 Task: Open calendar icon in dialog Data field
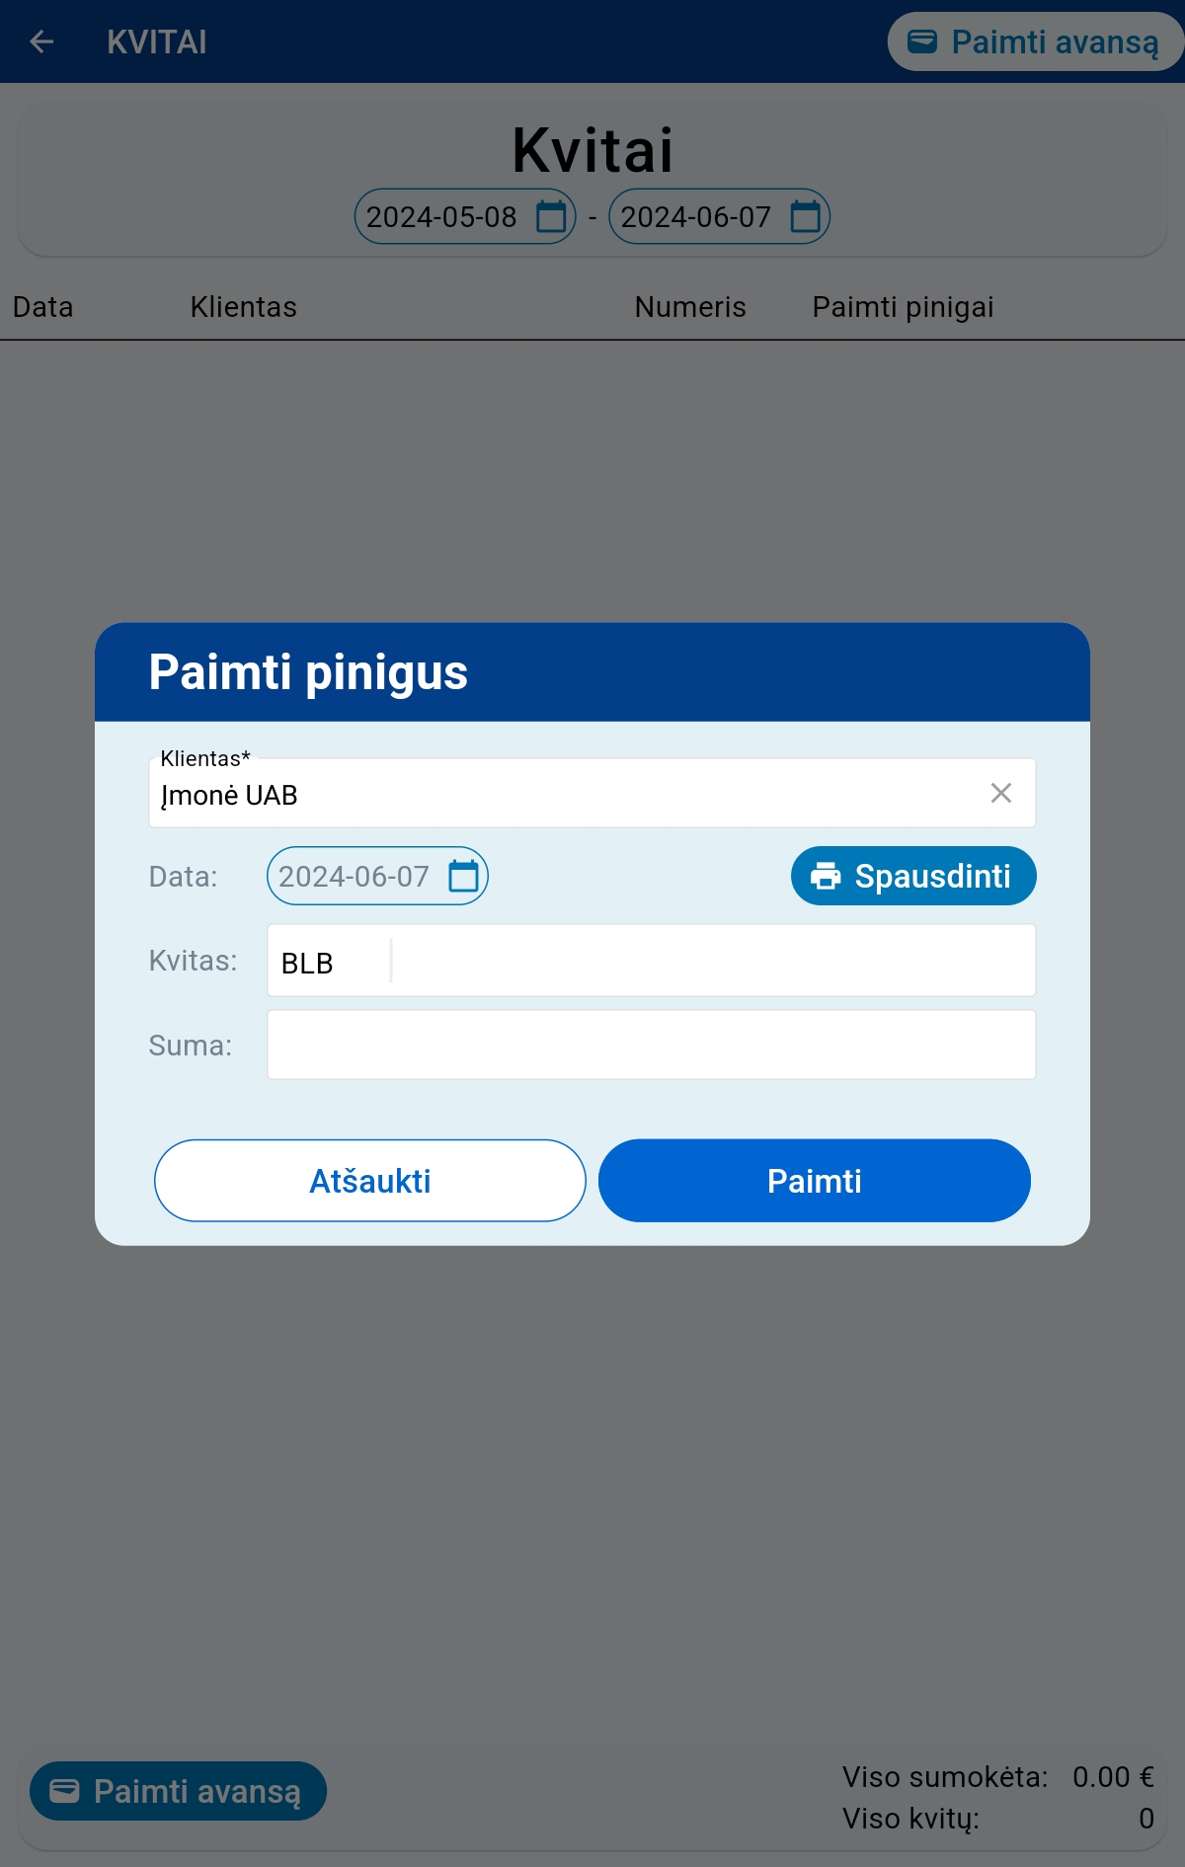(463, 876)
